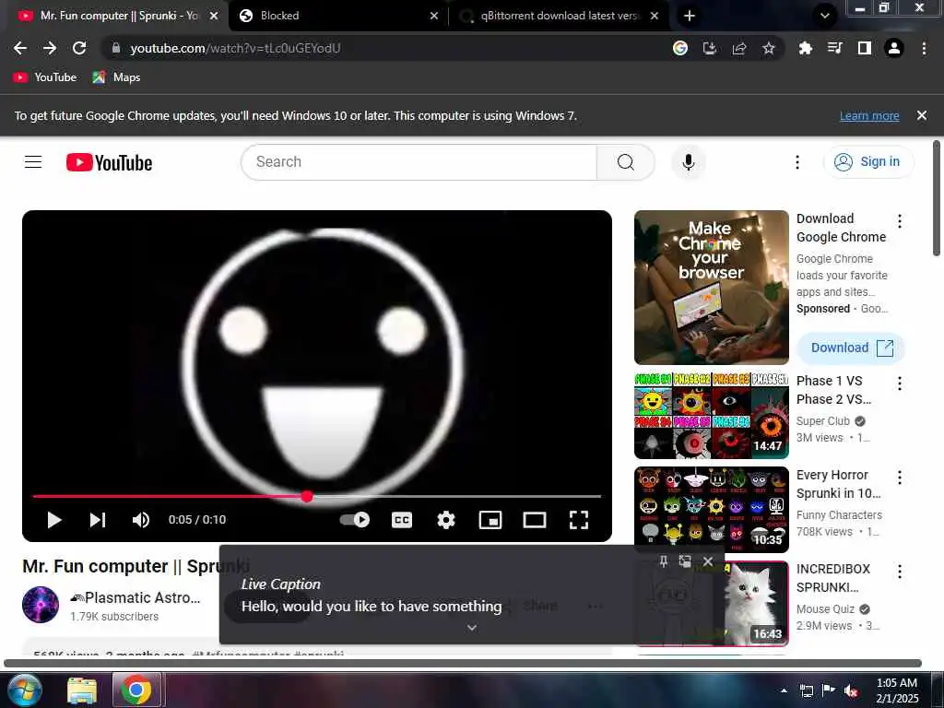Image resolution: width=944 pixels, height=708 pixels.
Task: Sign in to YouTube
Action: (868, 162)
